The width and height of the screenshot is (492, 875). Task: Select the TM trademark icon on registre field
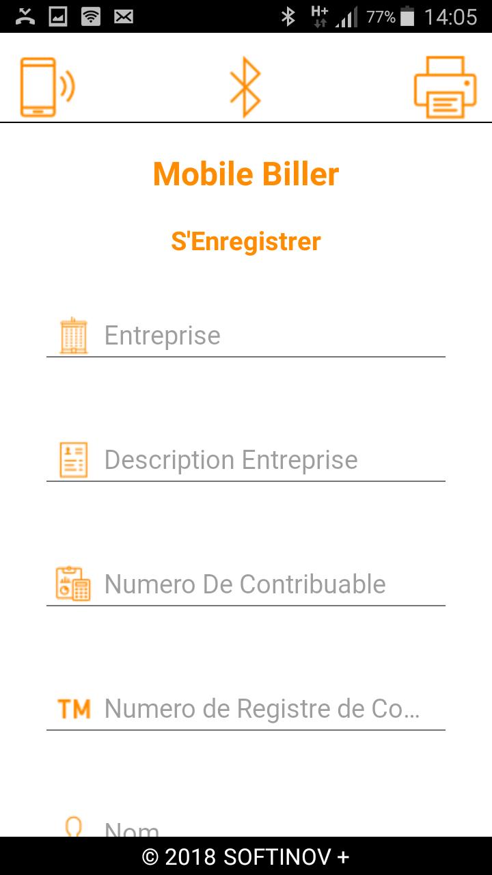point(75,709)
